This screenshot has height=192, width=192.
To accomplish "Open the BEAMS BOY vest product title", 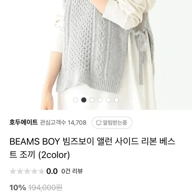I will 92,148.
